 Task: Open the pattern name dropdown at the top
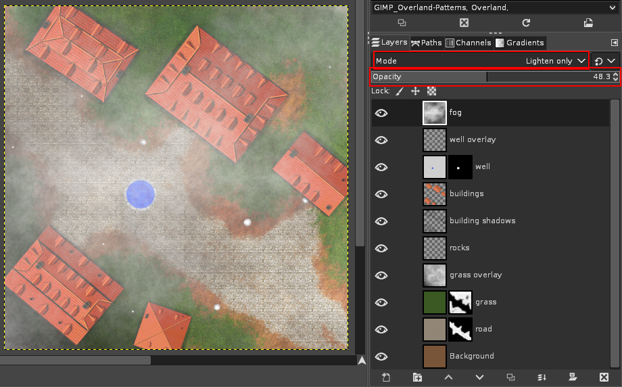[x=494, y=7]
